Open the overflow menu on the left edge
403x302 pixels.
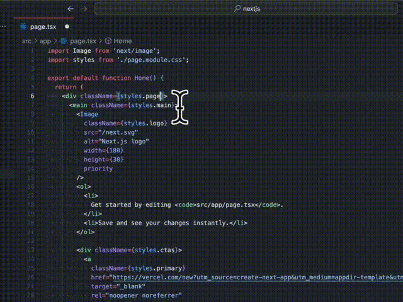tap(3, 26)
